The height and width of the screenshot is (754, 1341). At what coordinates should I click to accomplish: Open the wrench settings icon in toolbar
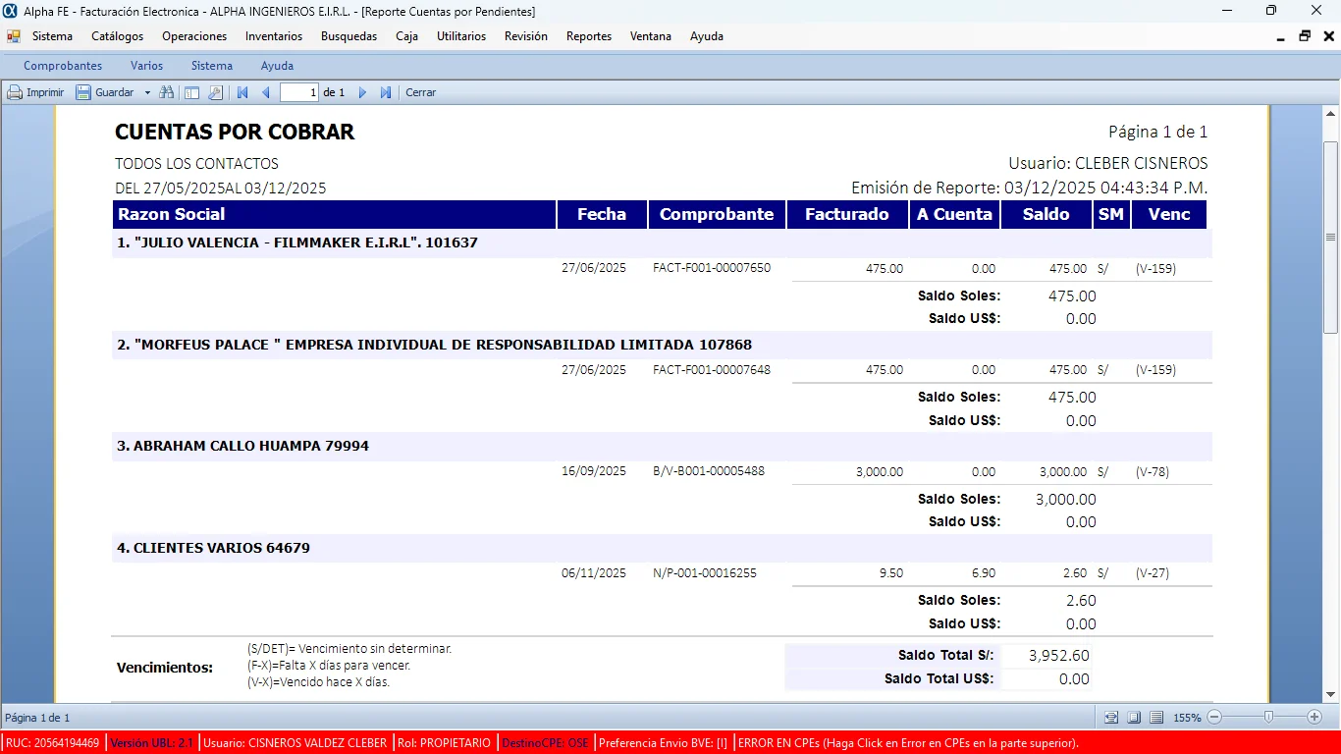coord(215,92)
